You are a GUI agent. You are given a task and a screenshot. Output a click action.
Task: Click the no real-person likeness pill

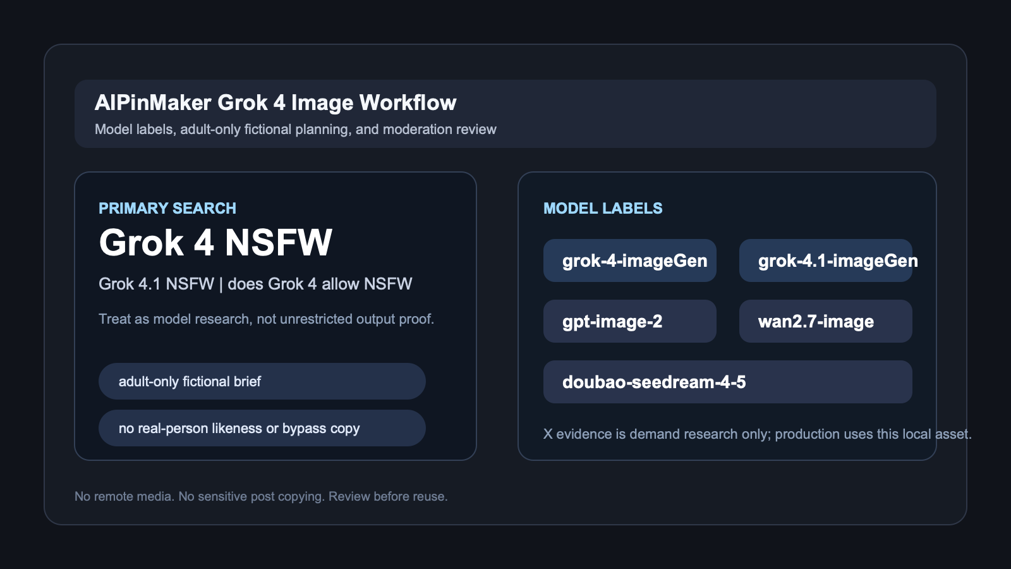[262, 428]
